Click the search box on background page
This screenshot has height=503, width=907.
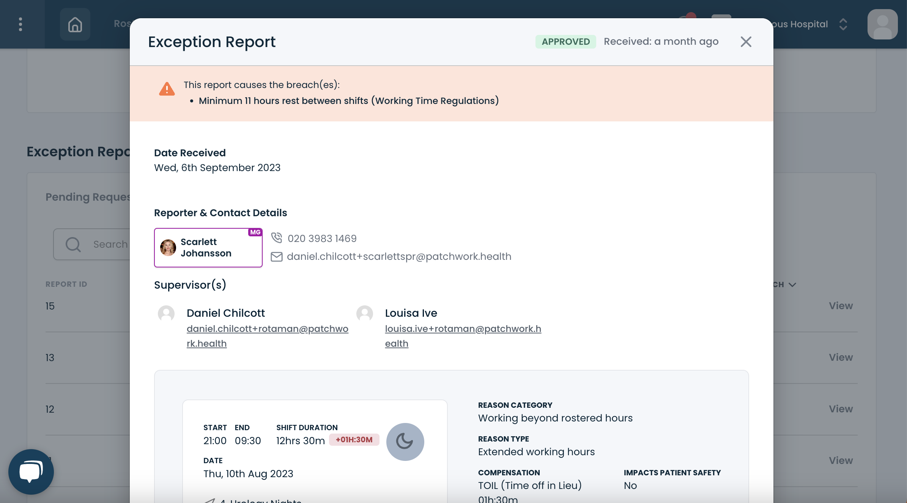tap(92, 244)
